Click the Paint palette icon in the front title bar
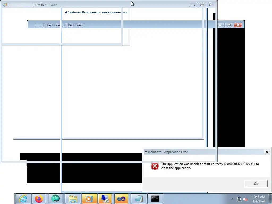This screenshot has height=204, width=272. 5,5
